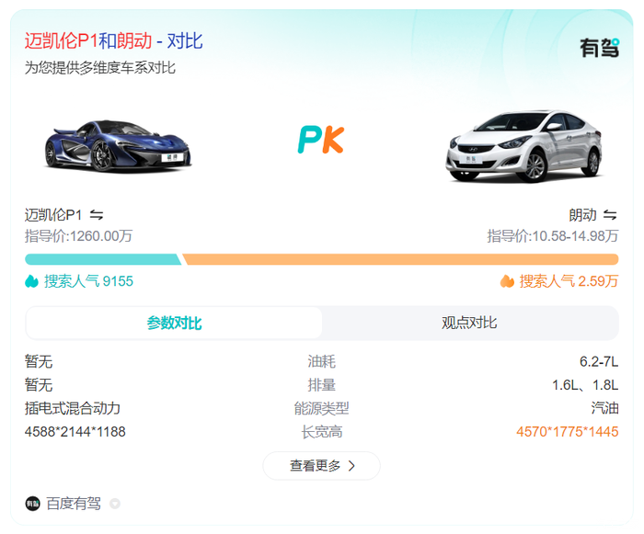Switch to the 观点对比 tab

[x=469, y=323]
